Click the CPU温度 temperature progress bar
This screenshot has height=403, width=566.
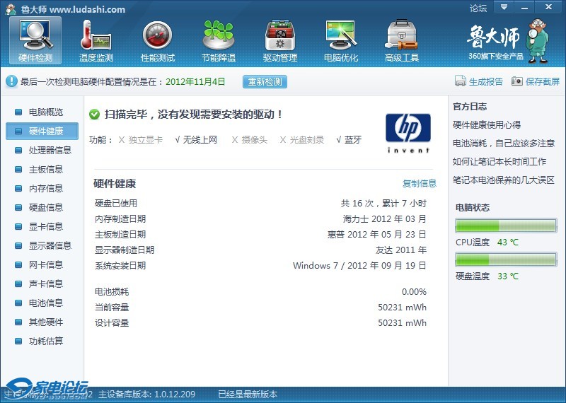click(x=506, y=226)
